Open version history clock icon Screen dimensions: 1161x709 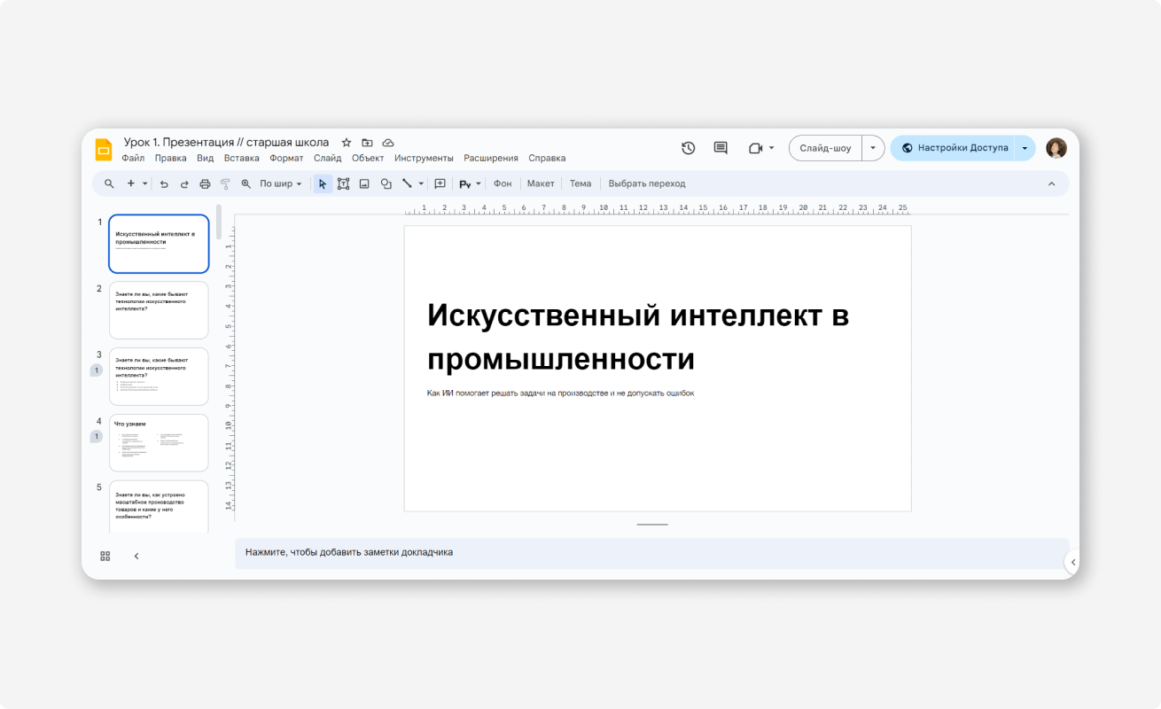[688, 148]
